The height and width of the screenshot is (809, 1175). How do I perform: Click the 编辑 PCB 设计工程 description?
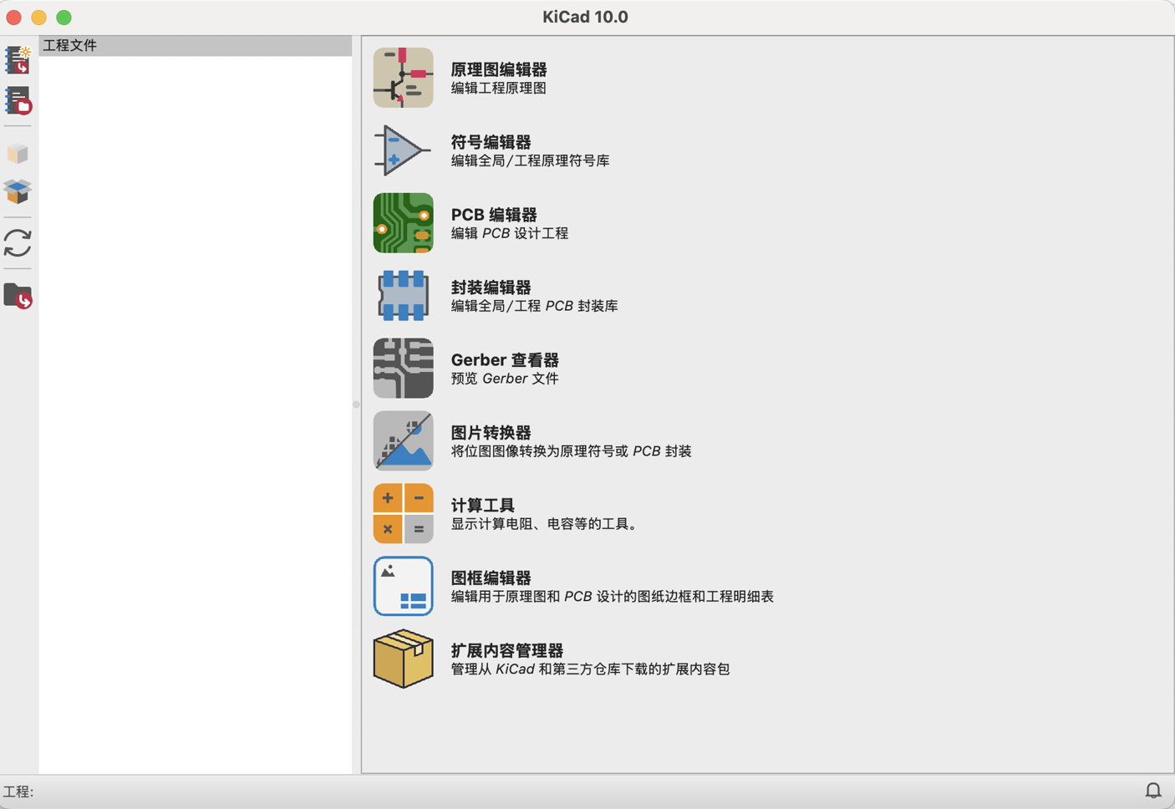tap(510, 234)
